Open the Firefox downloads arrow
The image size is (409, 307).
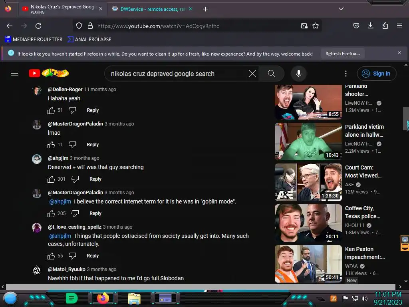[x=370, y=26]
